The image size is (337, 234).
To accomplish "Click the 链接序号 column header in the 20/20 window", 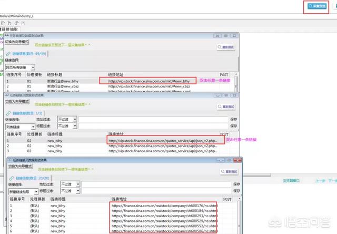I will (x=17, y=199).
